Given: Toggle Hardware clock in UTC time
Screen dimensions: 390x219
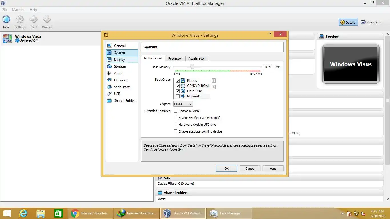Looking at the screenshot, I should click(x=176, y=125).
